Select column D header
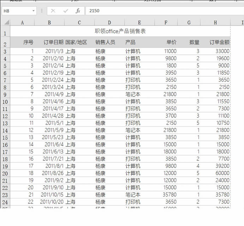Image resolution: width=244 pixels, height=226 pixels. 109,23
